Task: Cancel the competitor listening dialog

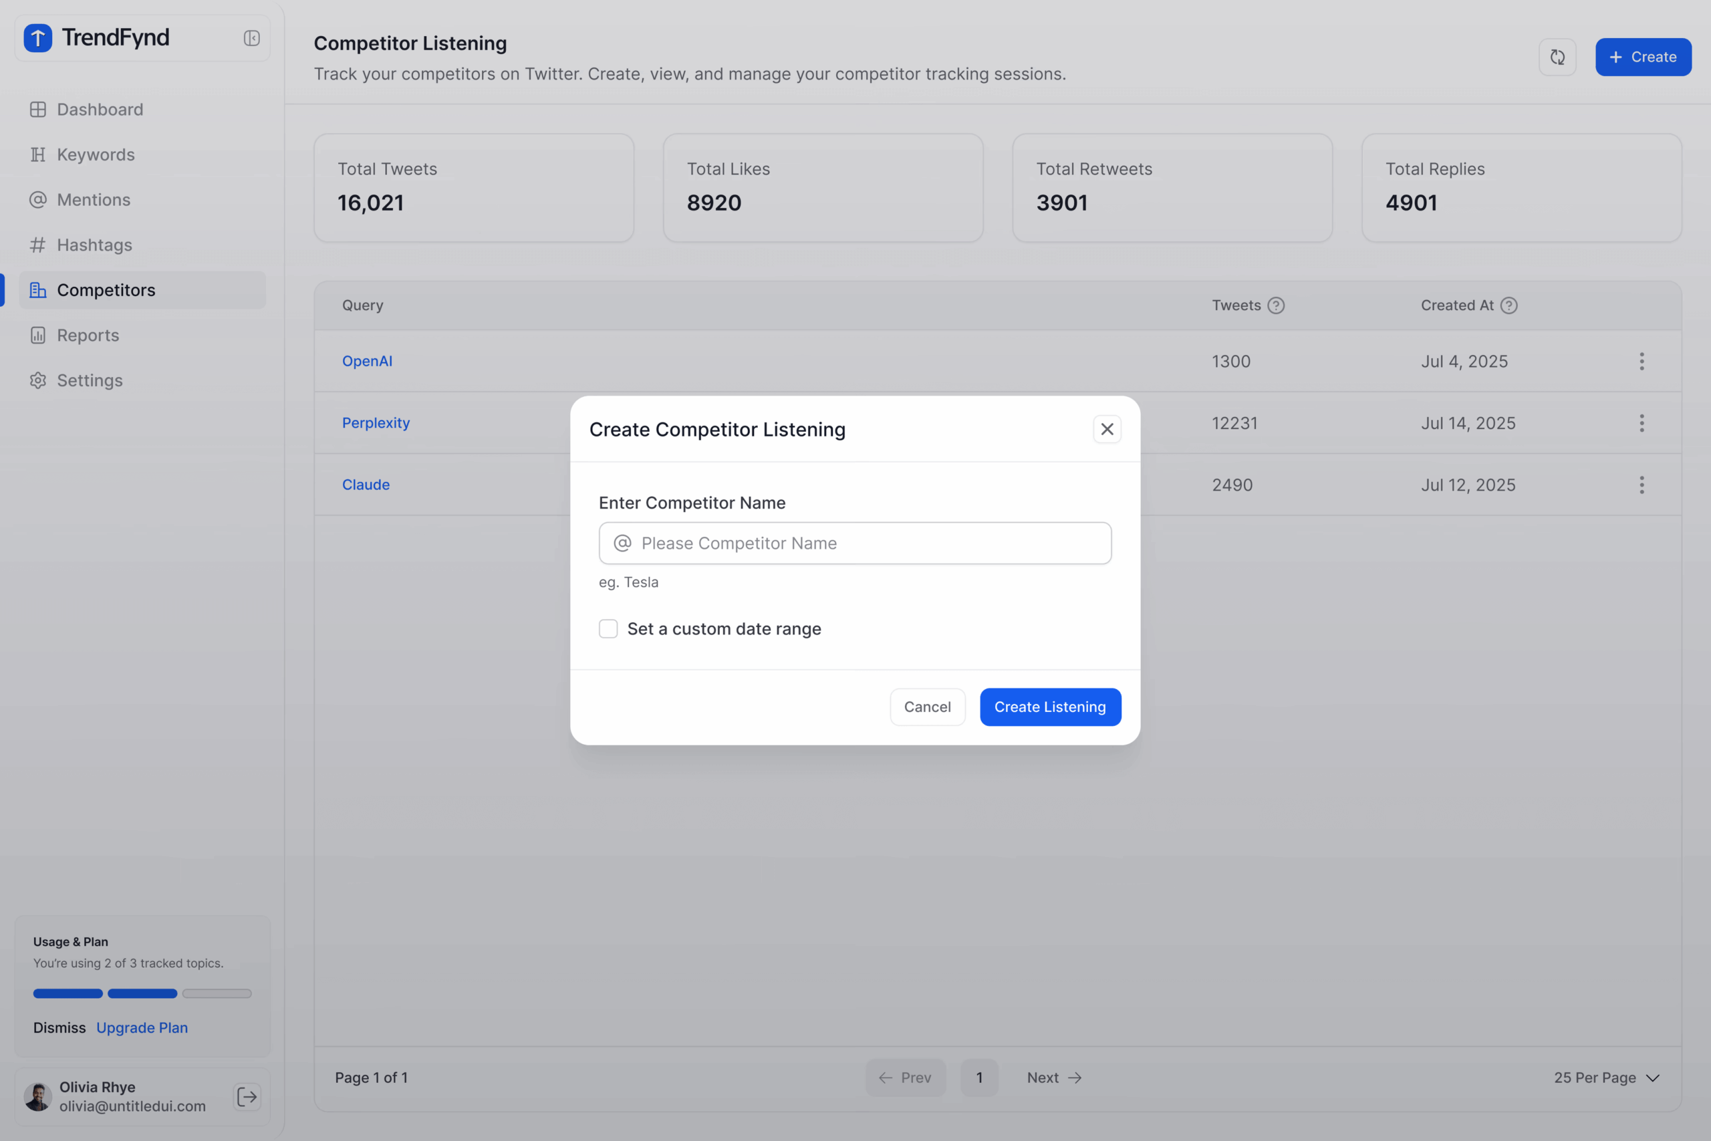Action: [x=928, y=707]
